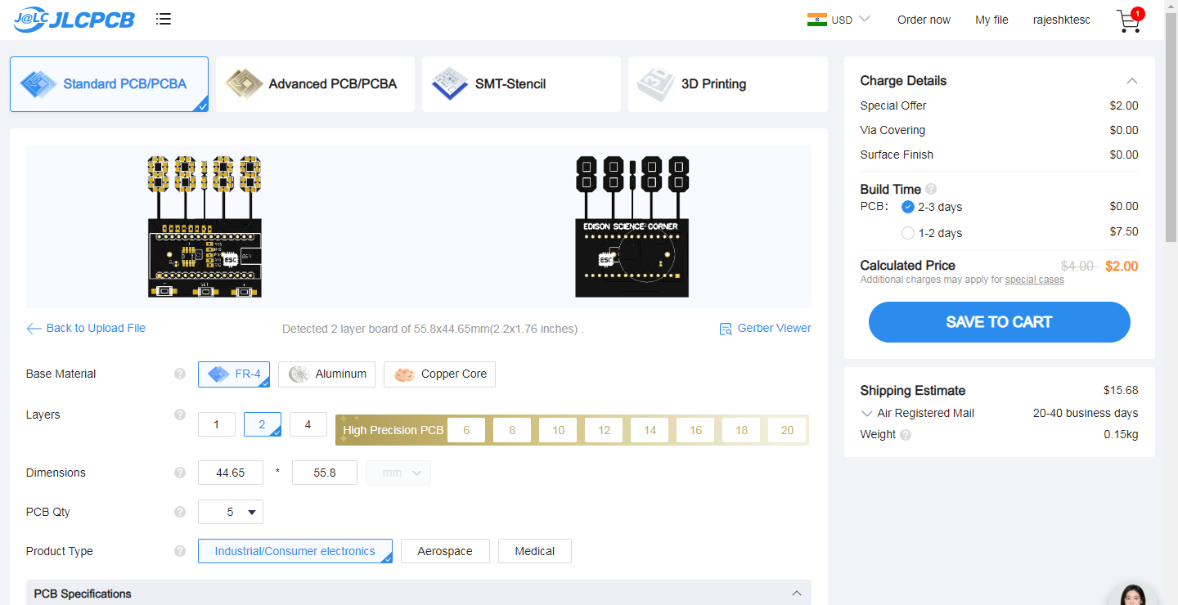Select 8 layers high precision option
This screenshot has width=1178, height=605.
coord(512,430)
